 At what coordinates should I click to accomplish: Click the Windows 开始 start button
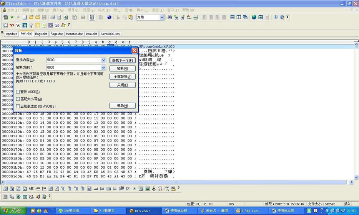13,211
